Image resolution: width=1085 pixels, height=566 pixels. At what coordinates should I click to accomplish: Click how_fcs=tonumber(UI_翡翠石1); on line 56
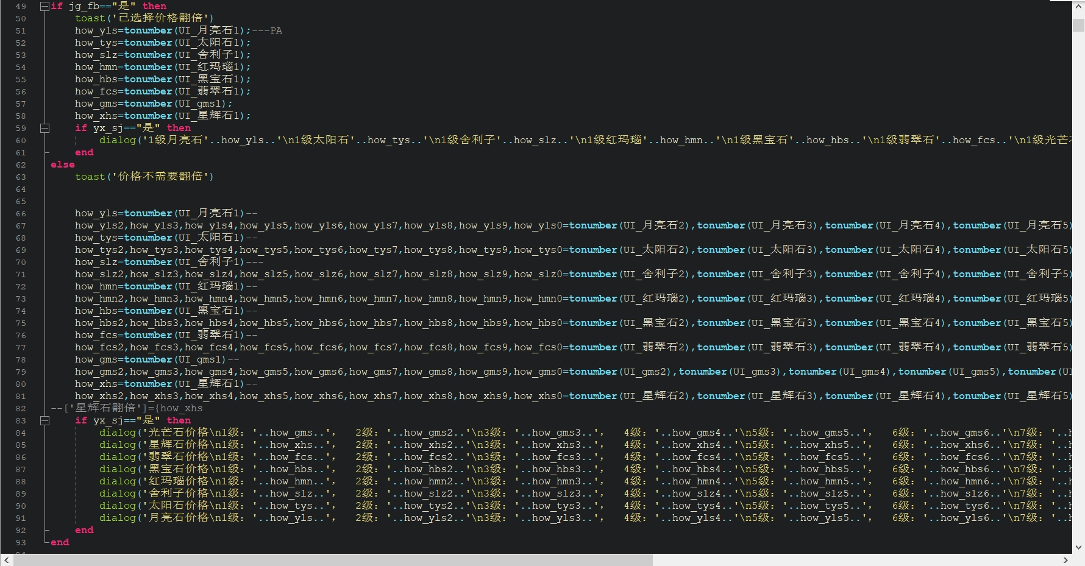click(163, 91)
